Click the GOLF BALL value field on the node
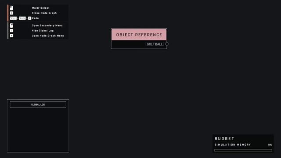Image resolution: width=281 pixels, height=158 pixels. [x=155, y=44]
